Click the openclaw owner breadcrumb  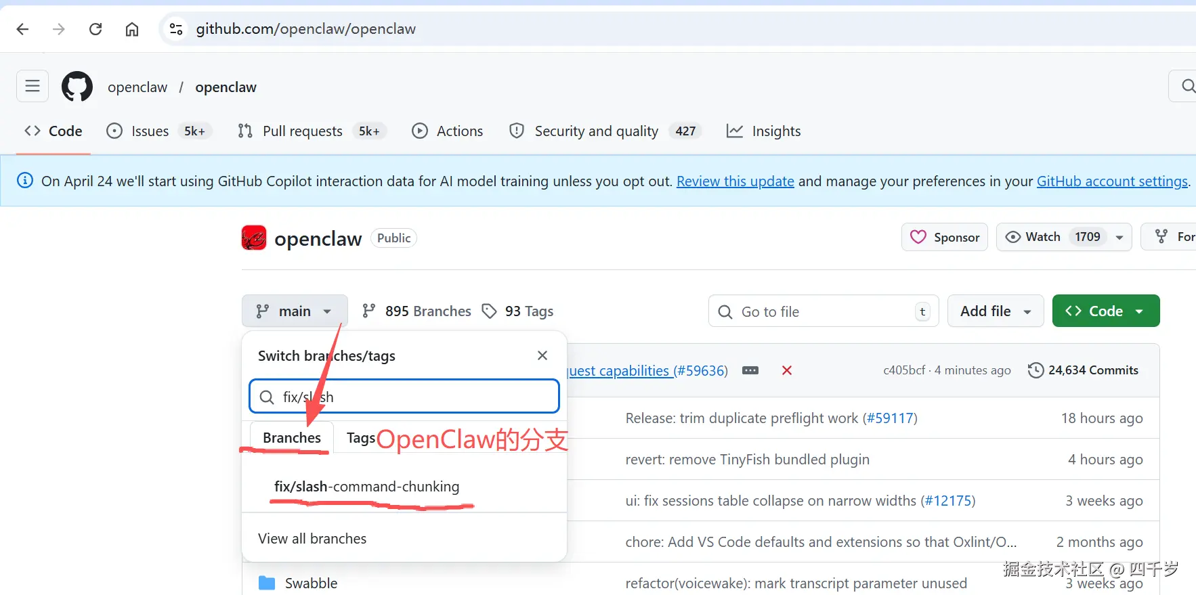[137, 87]
